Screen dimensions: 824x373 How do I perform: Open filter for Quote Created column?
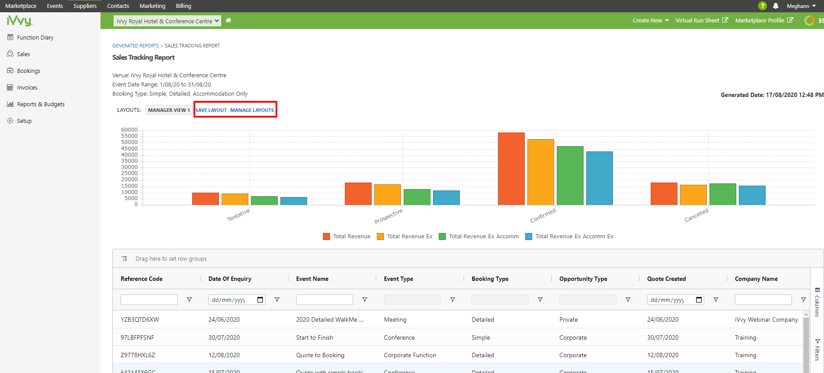[716, 300]
